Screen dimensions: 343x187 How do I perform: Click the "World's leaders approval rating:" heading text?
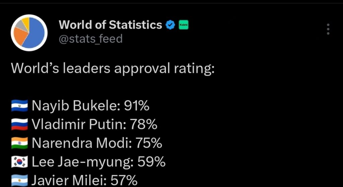(x=113, y=69)
